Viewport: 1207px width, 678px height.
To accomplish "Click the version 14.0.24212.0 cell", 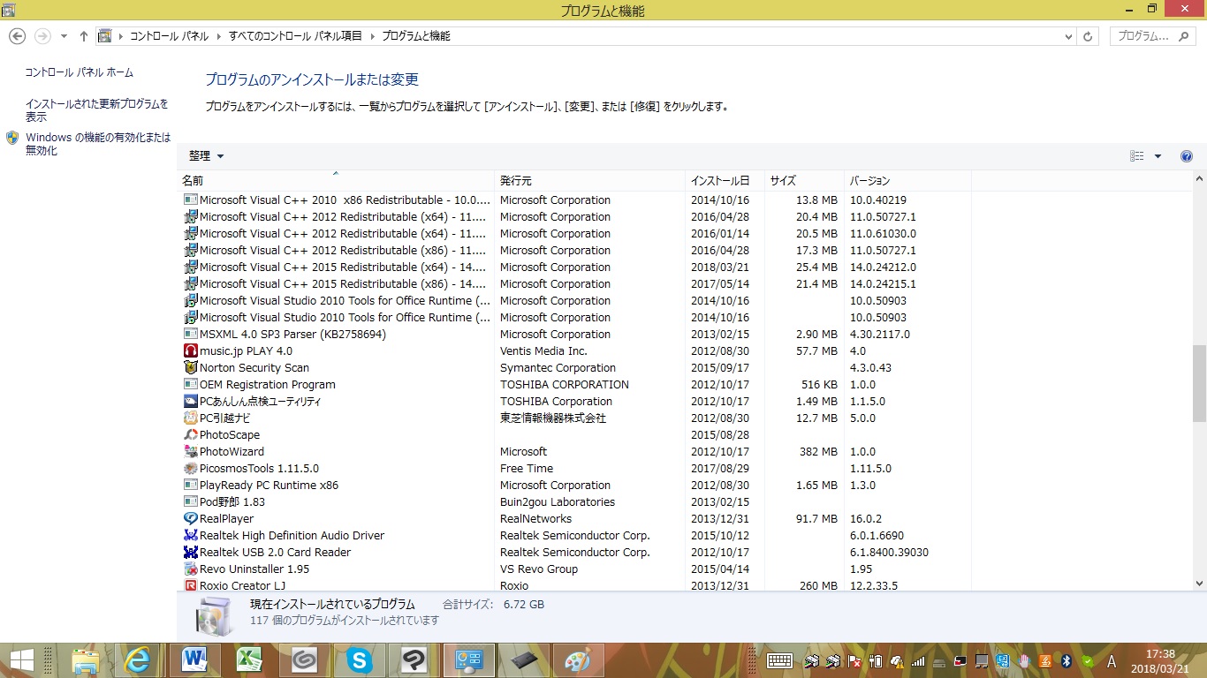I will (x=883, y=267).
